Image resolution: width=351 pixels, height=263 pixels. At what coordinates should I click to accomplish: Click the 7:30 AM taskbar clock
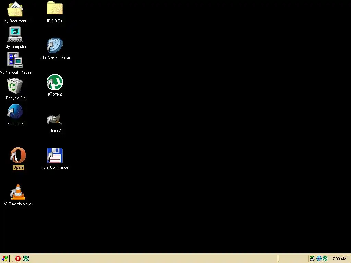(x=339, y=259)
